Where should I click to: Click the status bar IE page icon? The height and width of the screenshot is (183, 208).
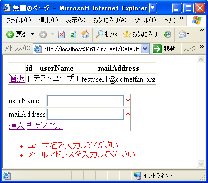(7, 176)
